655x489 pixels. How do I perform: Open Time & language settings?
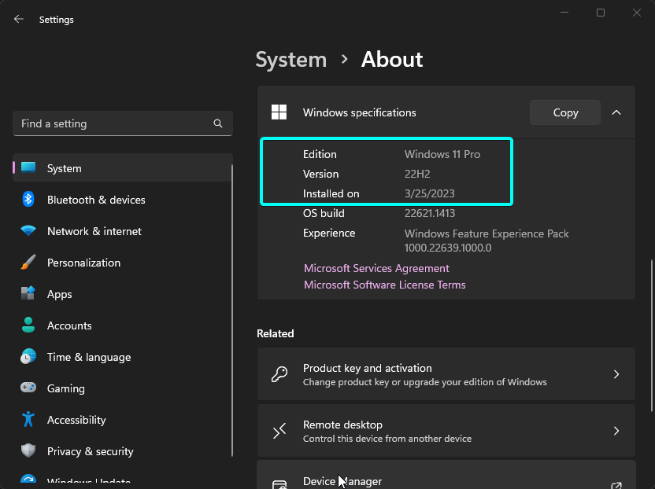point(122,357)
